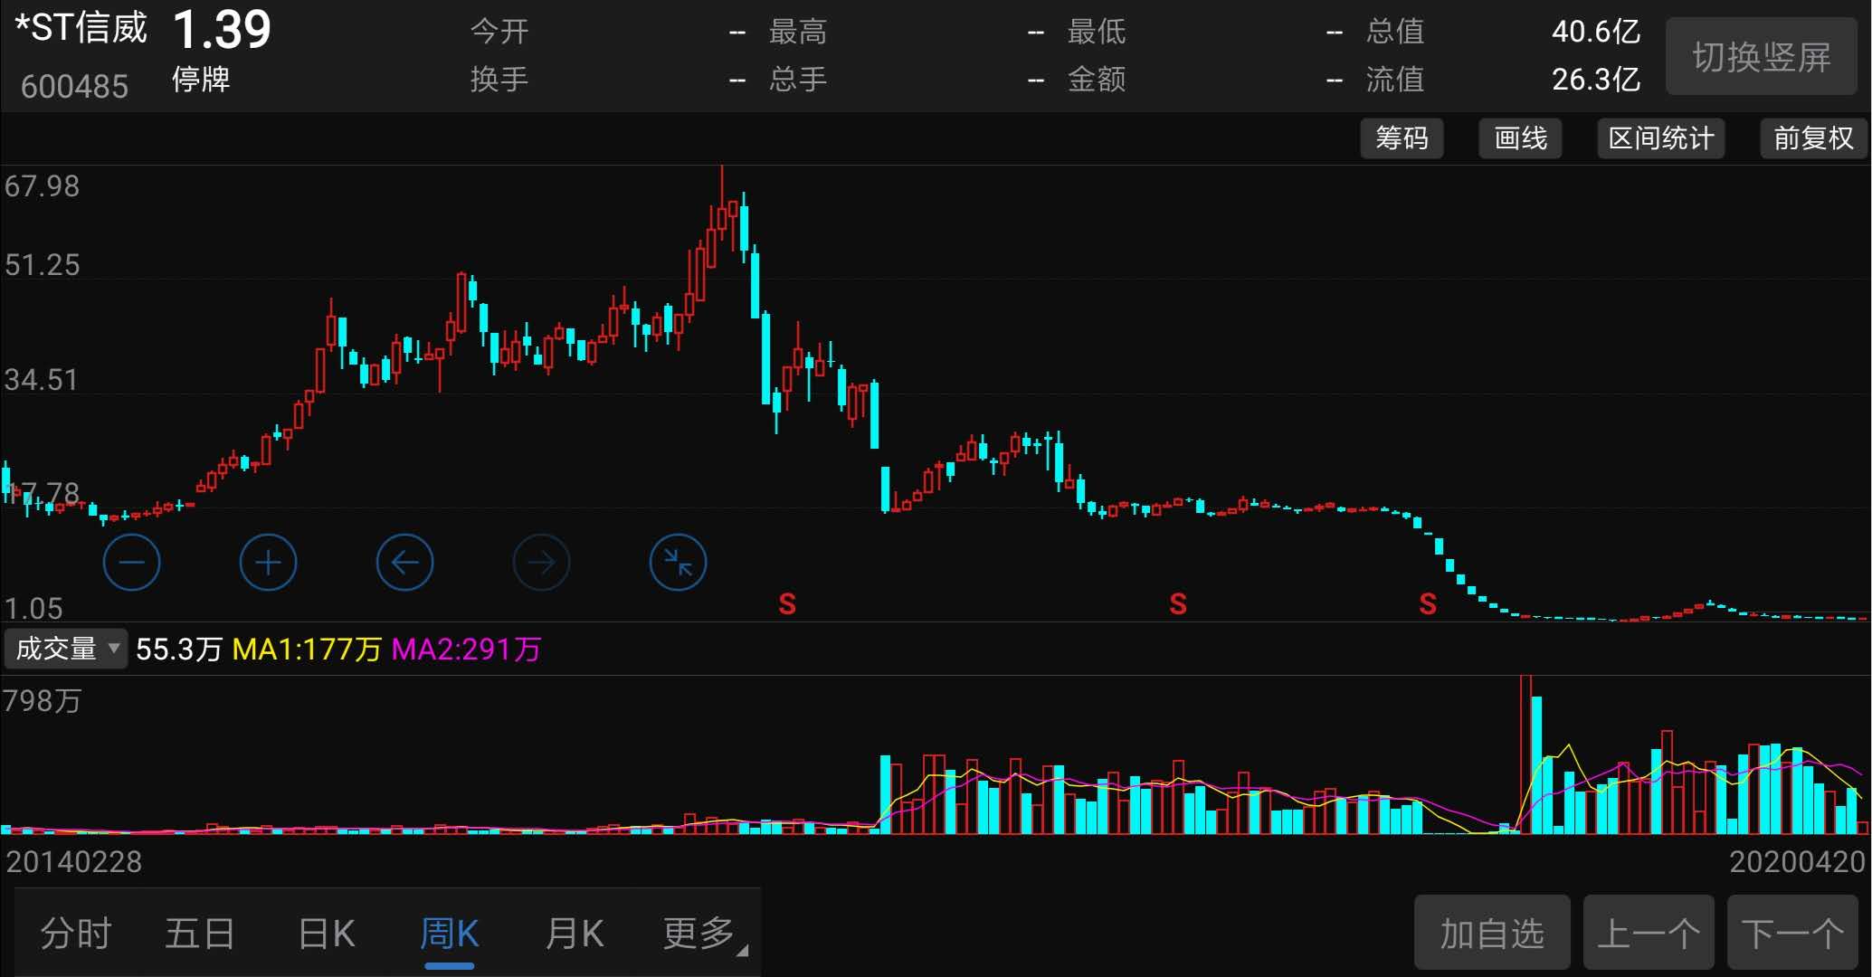Tap the volume value 55.3万
1872x977 pixels.
[x=179, y=649]
